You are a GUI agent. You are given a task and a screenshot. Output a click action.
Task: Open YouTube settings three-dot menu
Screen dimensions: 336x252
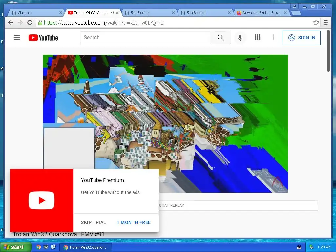(x=273, y=37)
